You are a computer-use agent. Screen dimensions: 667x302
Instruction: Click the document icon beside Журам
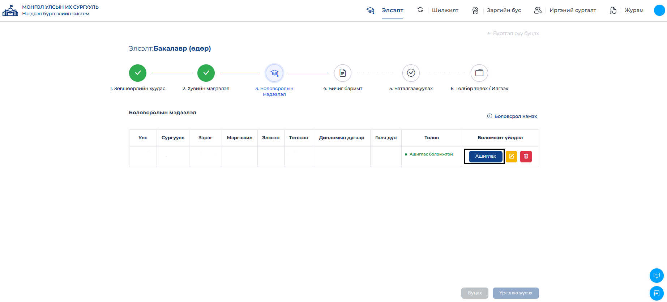(x=613, y=10)
